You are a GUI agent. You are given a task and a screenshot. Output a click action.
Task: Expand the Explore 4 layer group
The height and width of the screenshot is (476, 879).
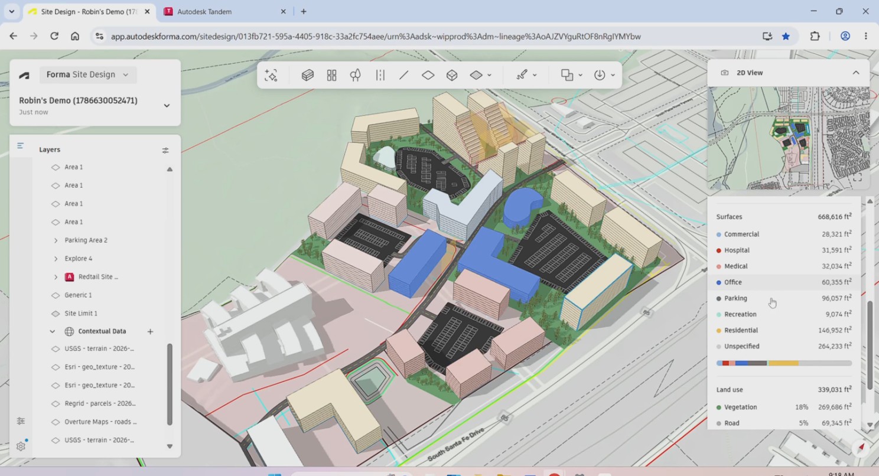[56, 259]
